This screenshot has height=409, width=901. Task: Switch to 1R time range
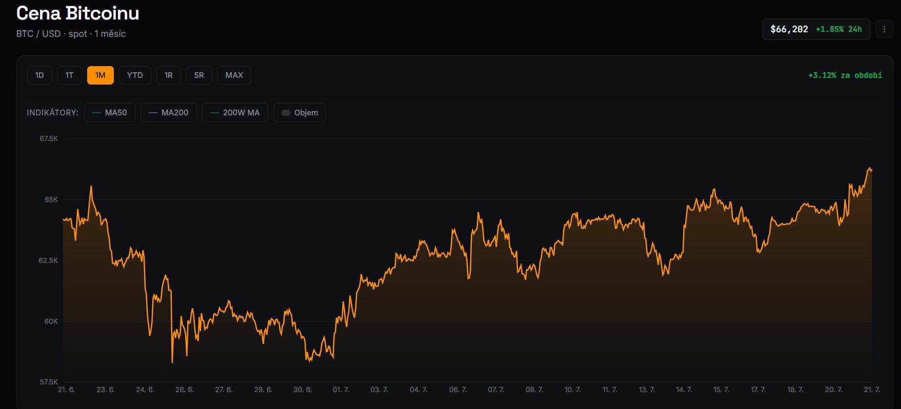click(169, 75)
